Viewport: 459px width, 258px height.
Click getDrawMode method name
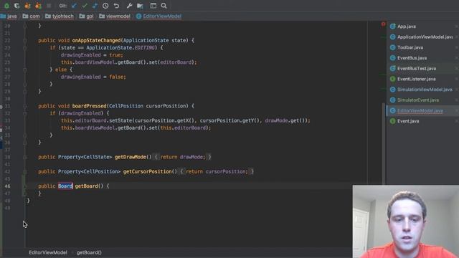point(131,157)
